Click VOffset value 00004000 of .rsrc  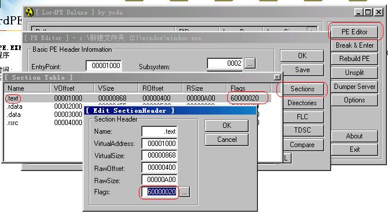68,123
